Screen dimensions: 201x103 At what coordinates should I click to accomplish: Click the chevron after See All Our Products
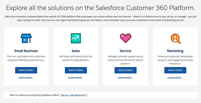point(87,95)
